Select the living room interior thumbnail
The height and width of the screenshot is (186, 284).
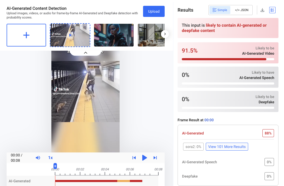[x=151, y=35]
